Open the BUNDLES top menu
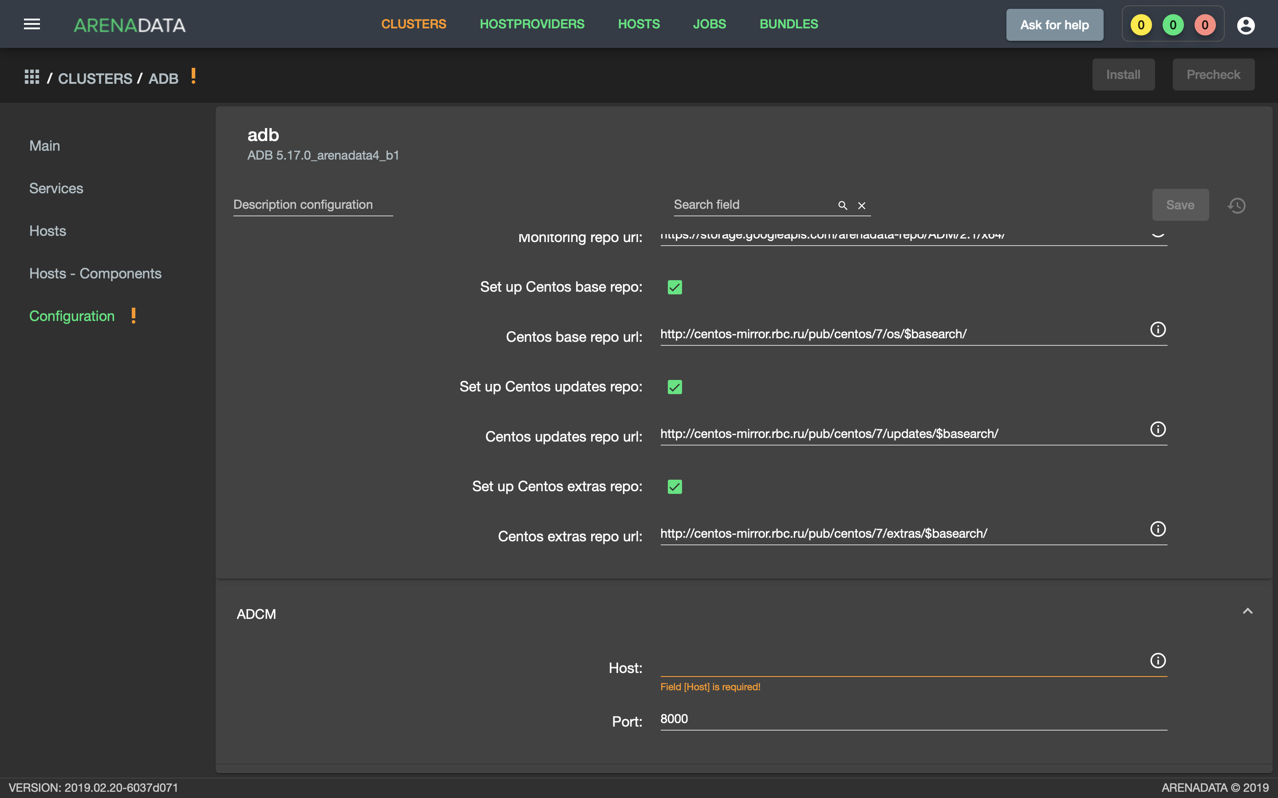 click(x=789, y=24)
